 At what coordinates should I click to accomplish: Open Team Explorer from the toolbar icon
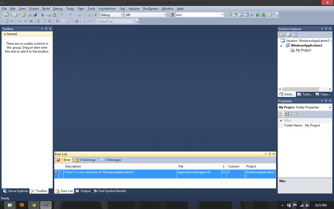pyautogui.click(x=241, y=15)
